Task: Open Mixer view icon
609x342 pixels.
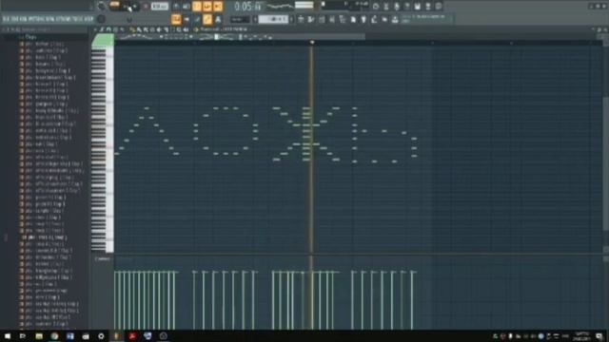Action: 332,19
